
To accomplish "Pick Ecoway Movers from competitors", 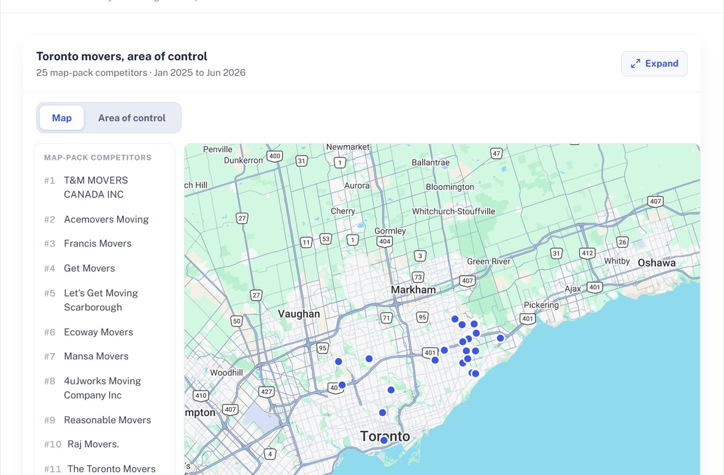I will pos(98,332).
